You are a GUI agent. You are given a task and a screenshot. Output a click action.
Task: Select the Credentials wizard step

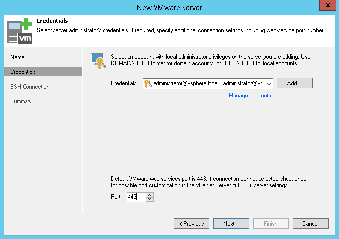tap(43, 72)
